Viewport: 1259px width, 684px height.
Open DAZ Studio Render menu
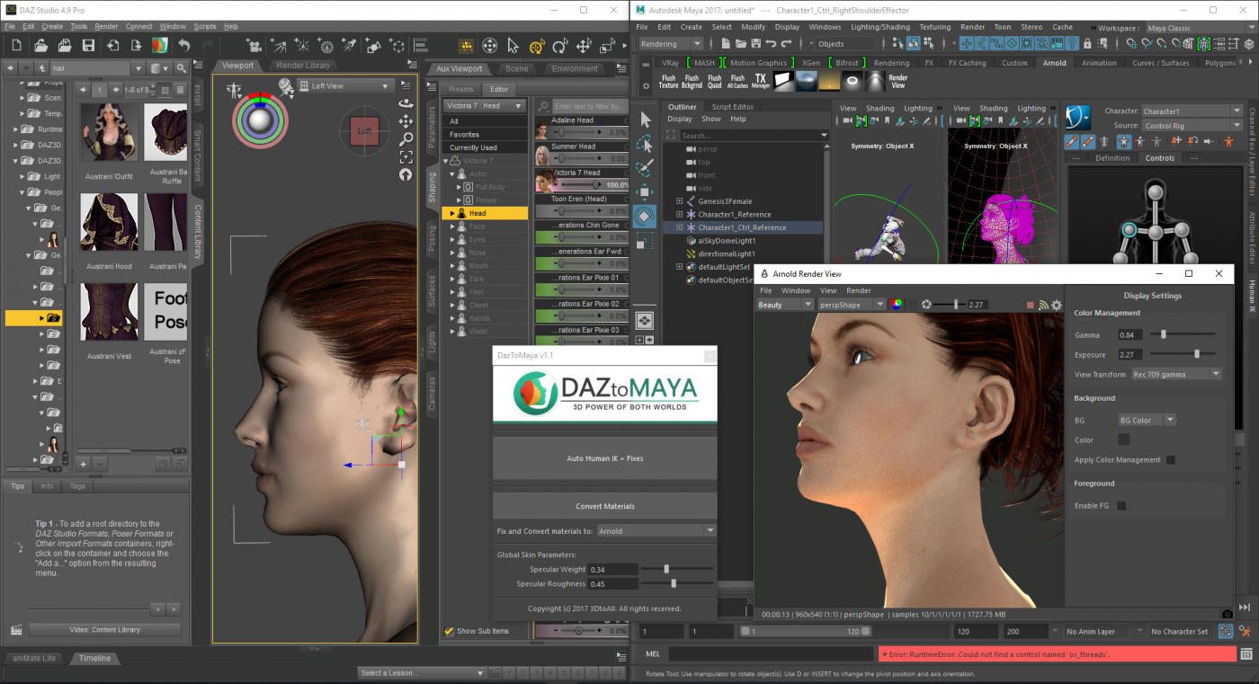pyautogui.click(x=106, y=27)
